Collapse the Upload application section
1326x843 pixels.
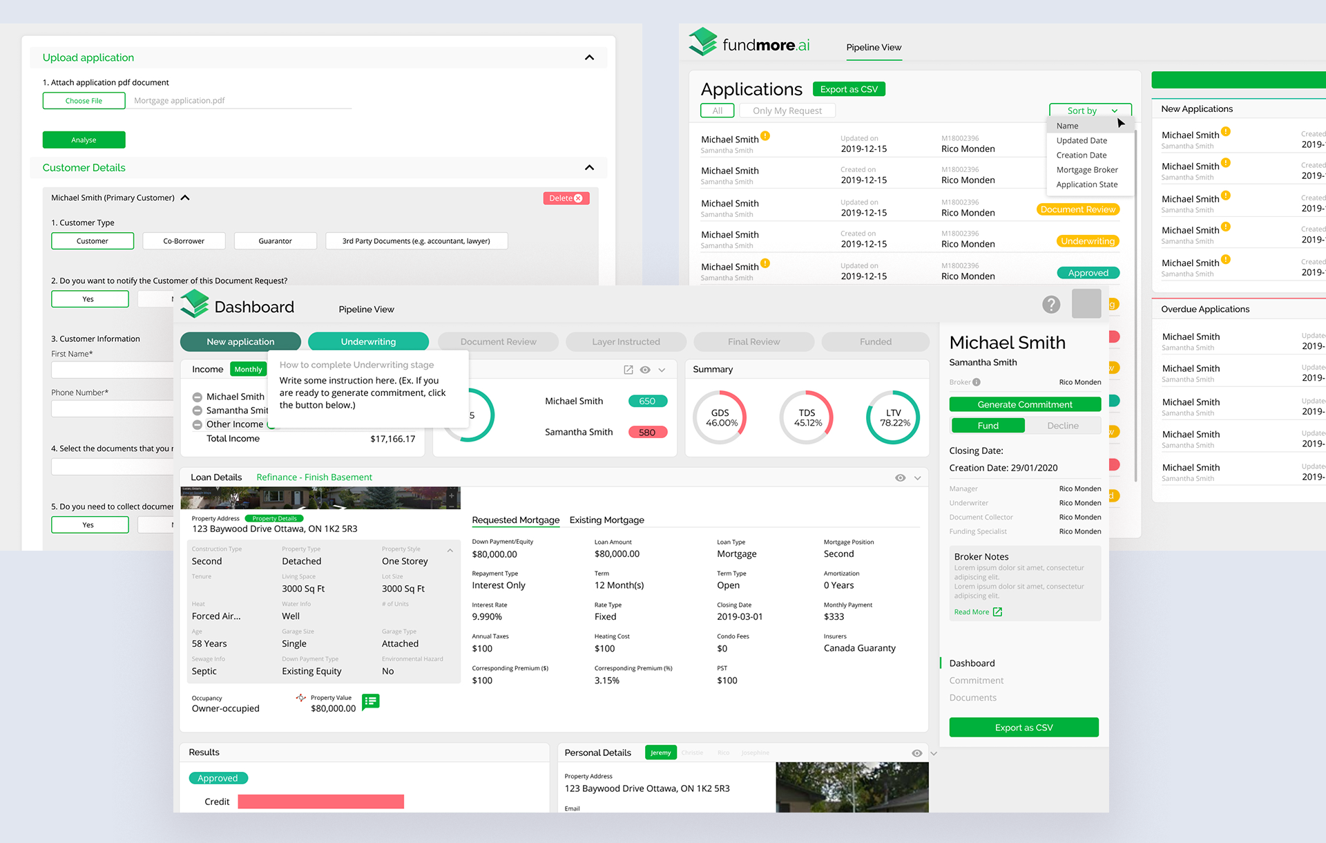589,57
